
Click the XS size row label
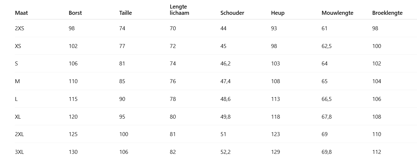tap(18, 46)
